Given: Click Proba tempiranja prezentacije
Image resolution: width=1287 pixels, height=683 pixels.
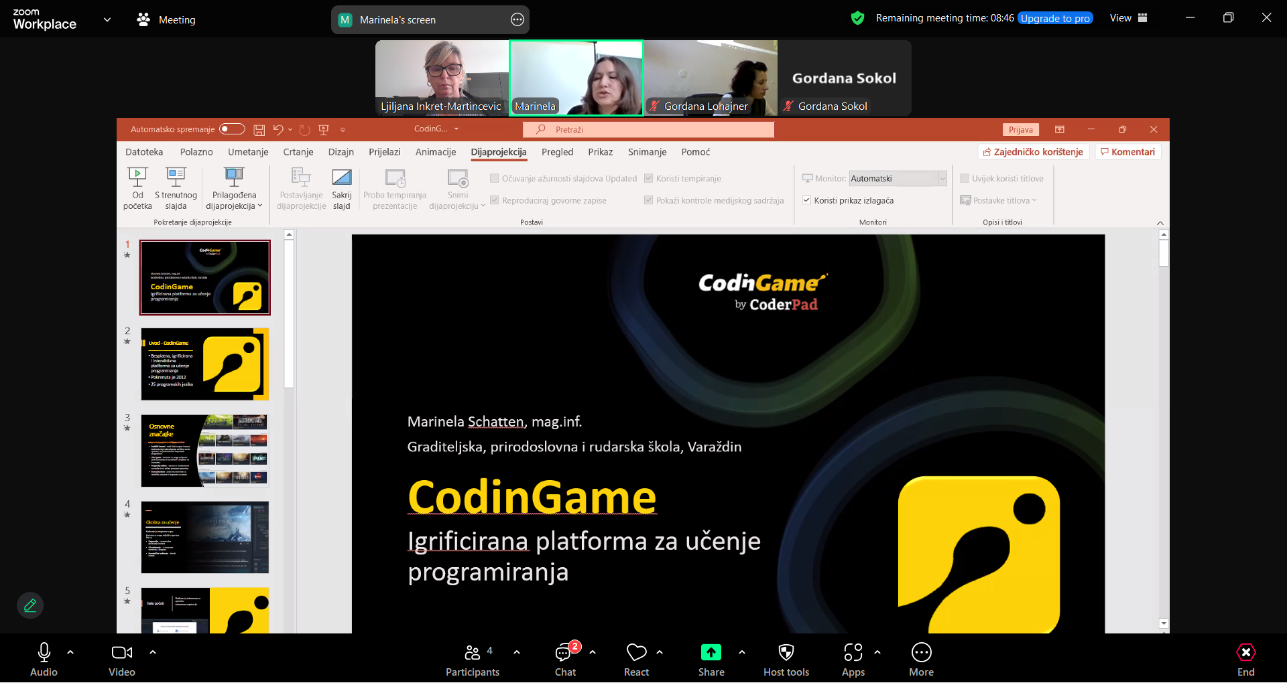Looking at the screenshot, I should tap(395, 188).
